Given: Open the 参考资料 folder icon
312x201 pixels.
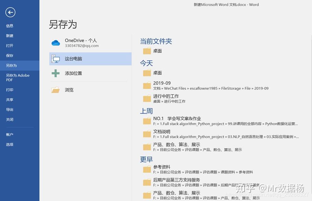Looking at the screenshot, I should 147,169.
